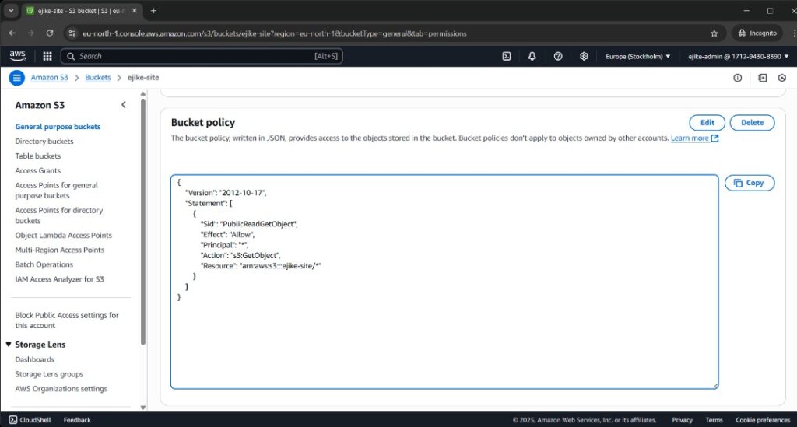
Task: Click the AWS search input field
Action: pos(195,56)
